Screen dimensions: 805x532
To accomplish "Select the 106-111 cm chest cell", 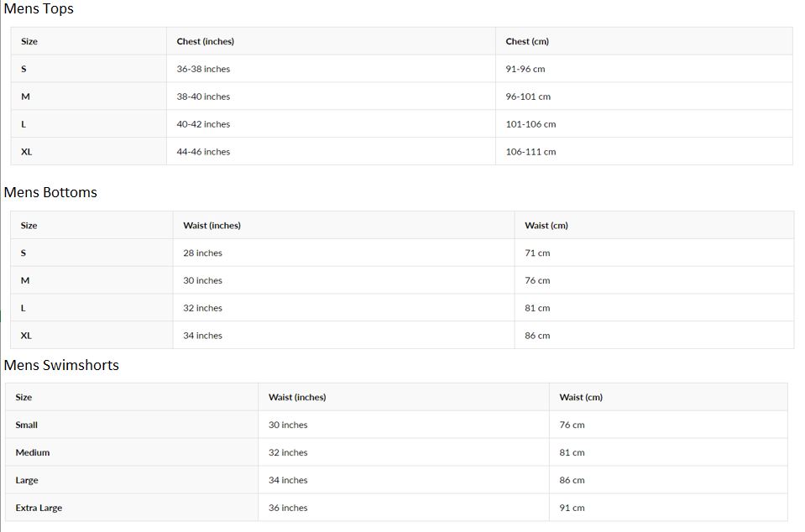I will pos(531,152).
